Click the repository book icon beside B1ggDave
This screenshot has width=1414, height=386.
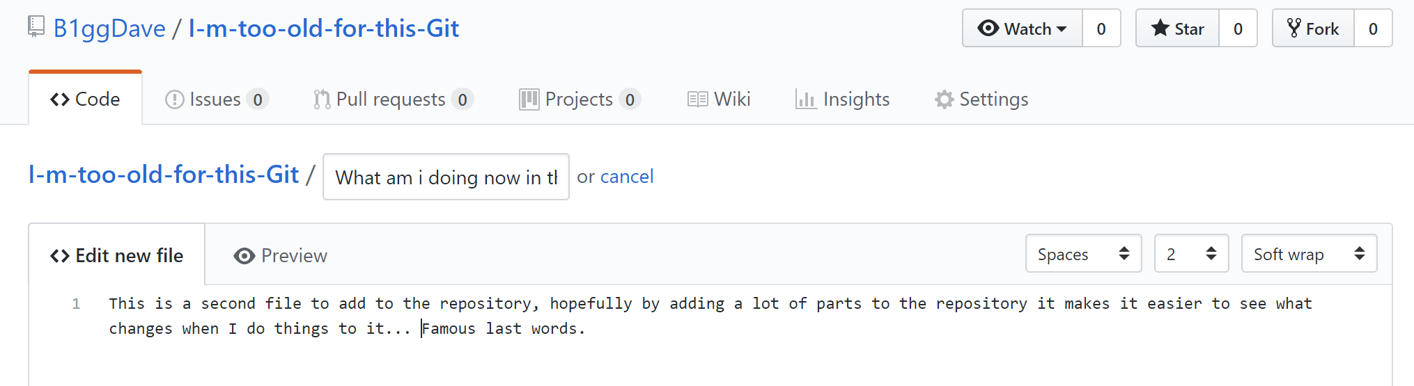[x=36, y=27]
